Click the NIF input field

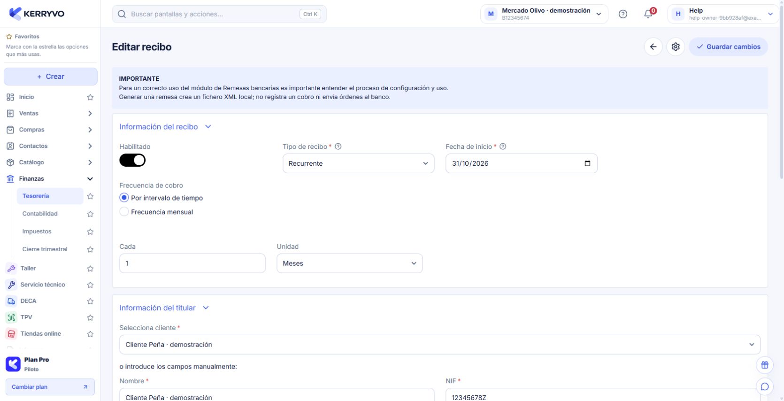pos(603,395)
